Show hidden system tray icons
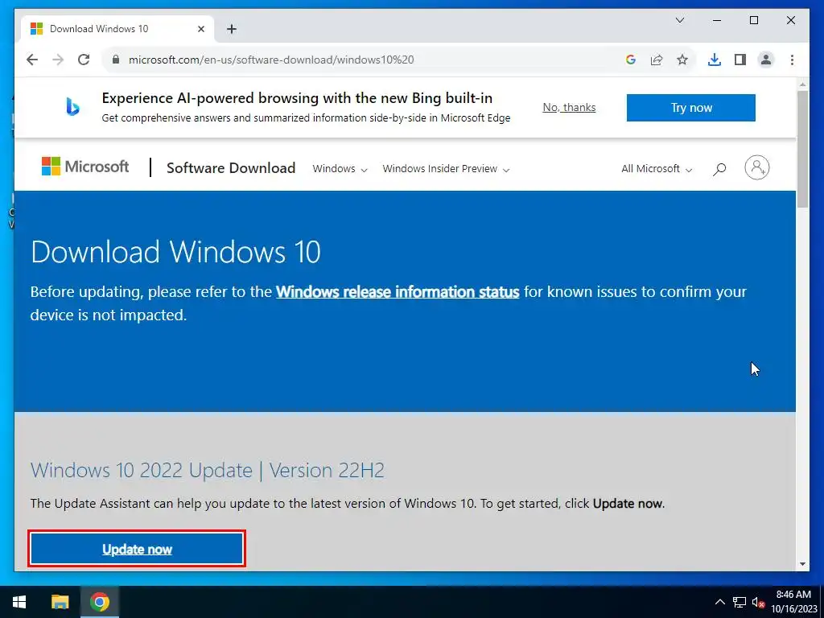This screenshot has width=824, height=618. point(720,602)
